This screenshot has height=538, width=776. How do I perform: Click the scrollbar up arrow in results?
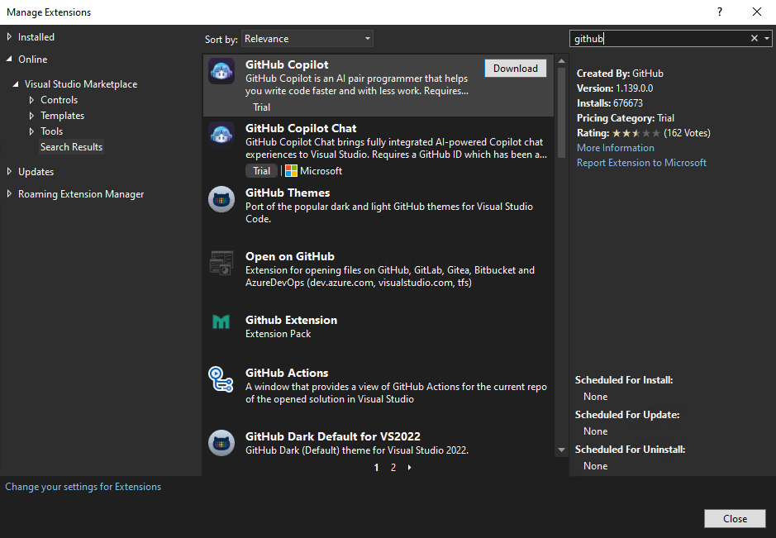561,61
